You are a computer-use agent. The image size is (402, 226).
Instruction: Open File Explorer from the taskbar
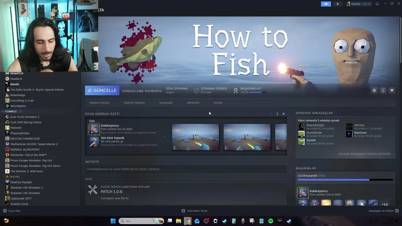(x=178, y=221)
